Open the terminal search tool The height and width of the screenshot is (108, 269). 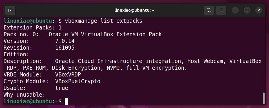pyautogui.click(x=209, y=11)
